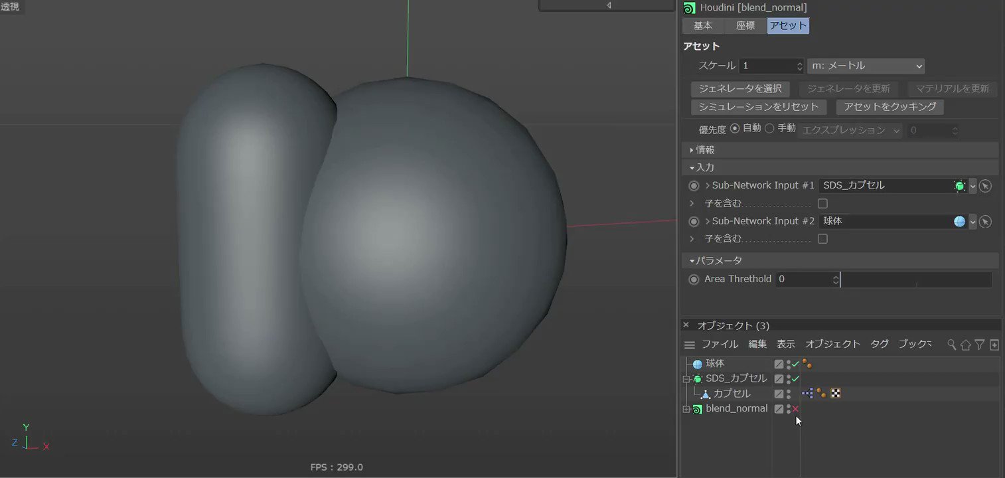The height and width of the screenshot is (478, 1005).
Task: Open the オブジェクト menu in Object Manager
Action: (832, 345)
